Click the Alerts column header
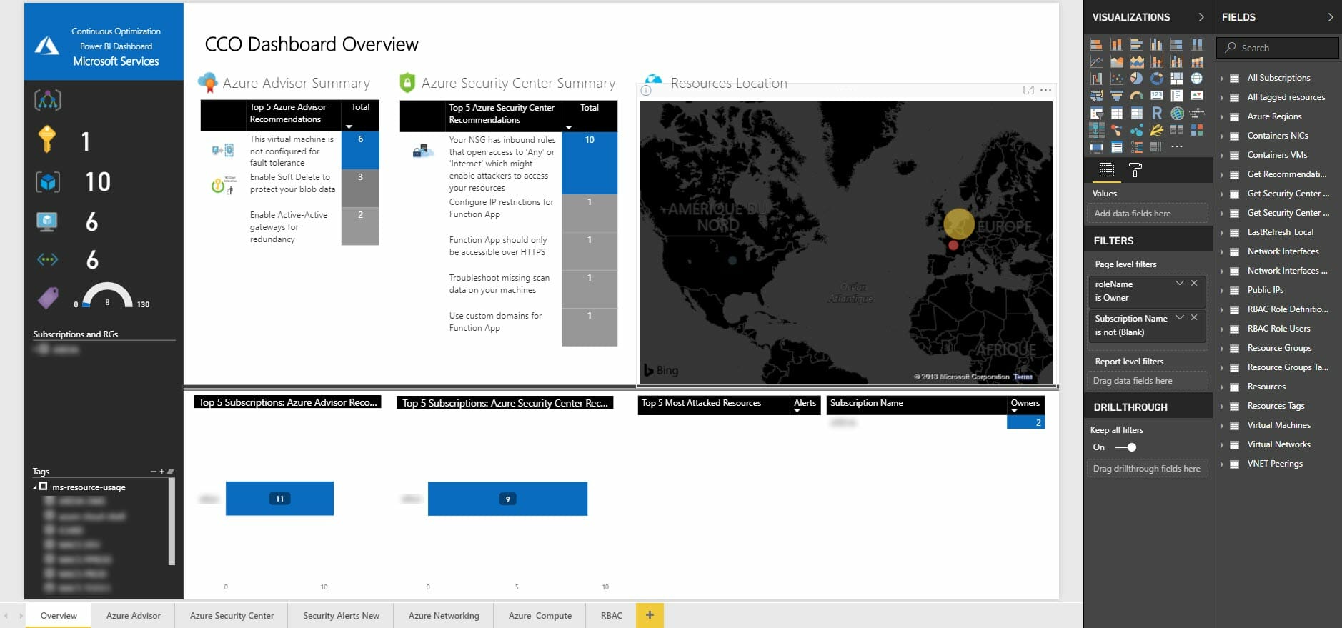 805,403
